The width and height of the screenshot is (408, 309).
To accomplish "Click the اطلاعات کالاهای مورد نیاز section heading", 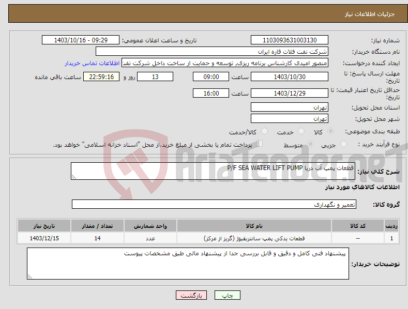I will coord(362,187).
